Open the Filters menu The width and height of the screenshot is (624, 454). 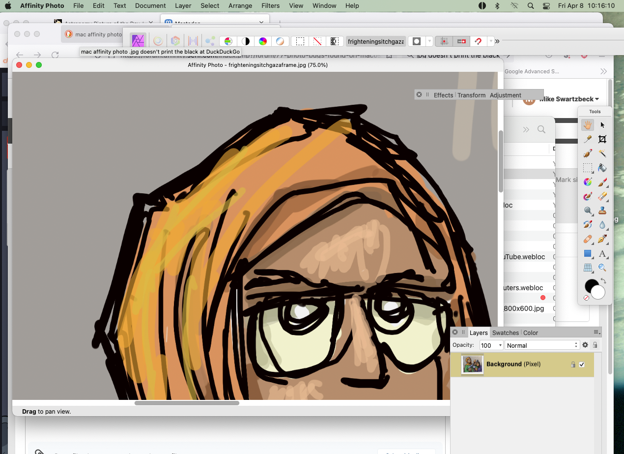270,6
